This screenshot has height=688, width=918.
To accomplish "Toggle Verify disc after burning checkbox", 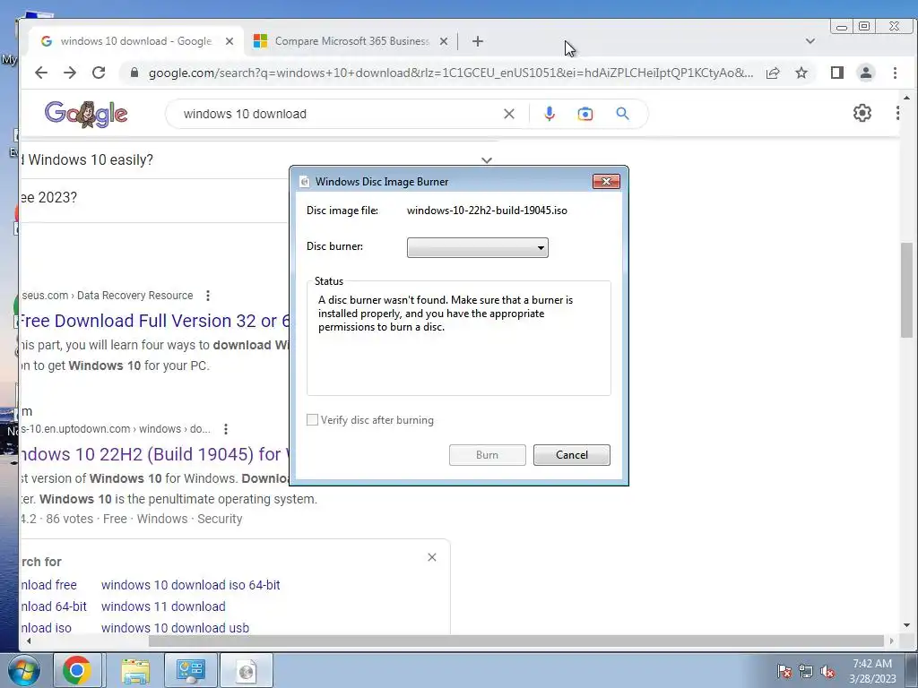I will coord(313,420).
